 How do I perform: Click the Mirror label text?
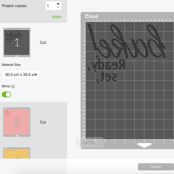coord(6,86)
